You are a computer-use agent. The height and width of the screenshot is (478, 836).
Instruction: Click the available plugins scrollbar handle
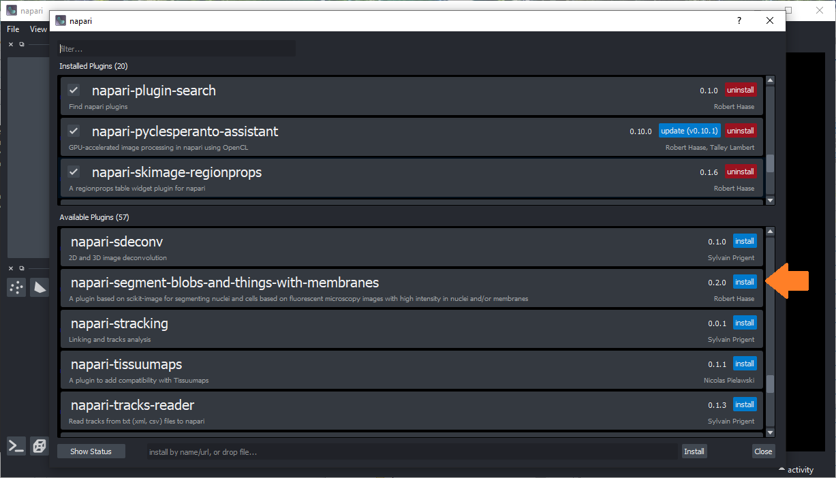(771, 384)
